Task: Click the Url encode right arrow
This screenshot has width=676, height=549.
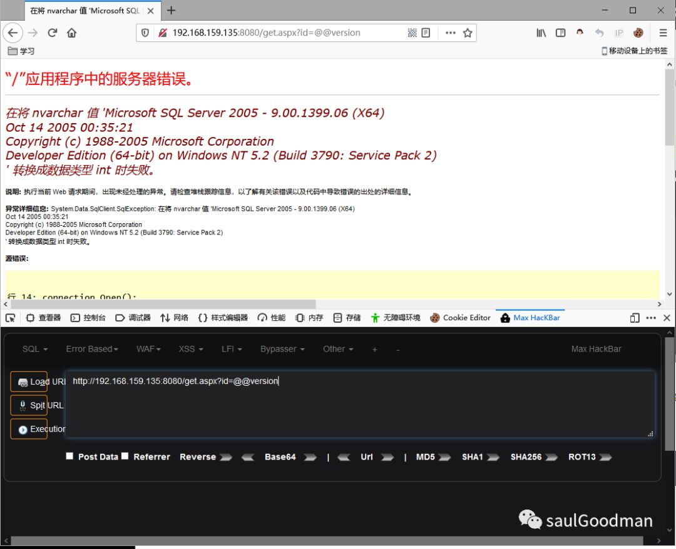Action: click(x=387, y=457)
